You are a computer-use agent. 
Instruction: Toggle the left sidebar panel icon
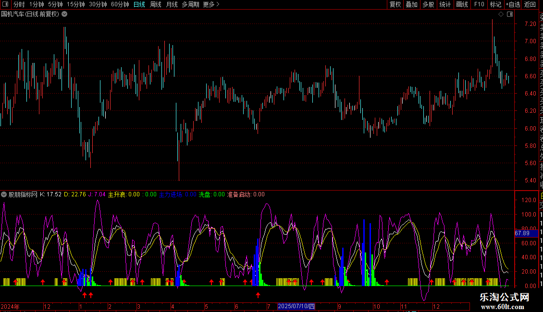(6, 4)
